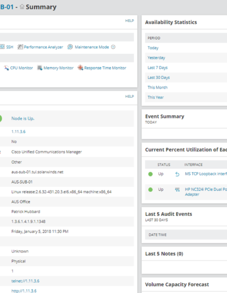
Task: Open the MS TCP Loopback interface link
Action: pos(206,174)
